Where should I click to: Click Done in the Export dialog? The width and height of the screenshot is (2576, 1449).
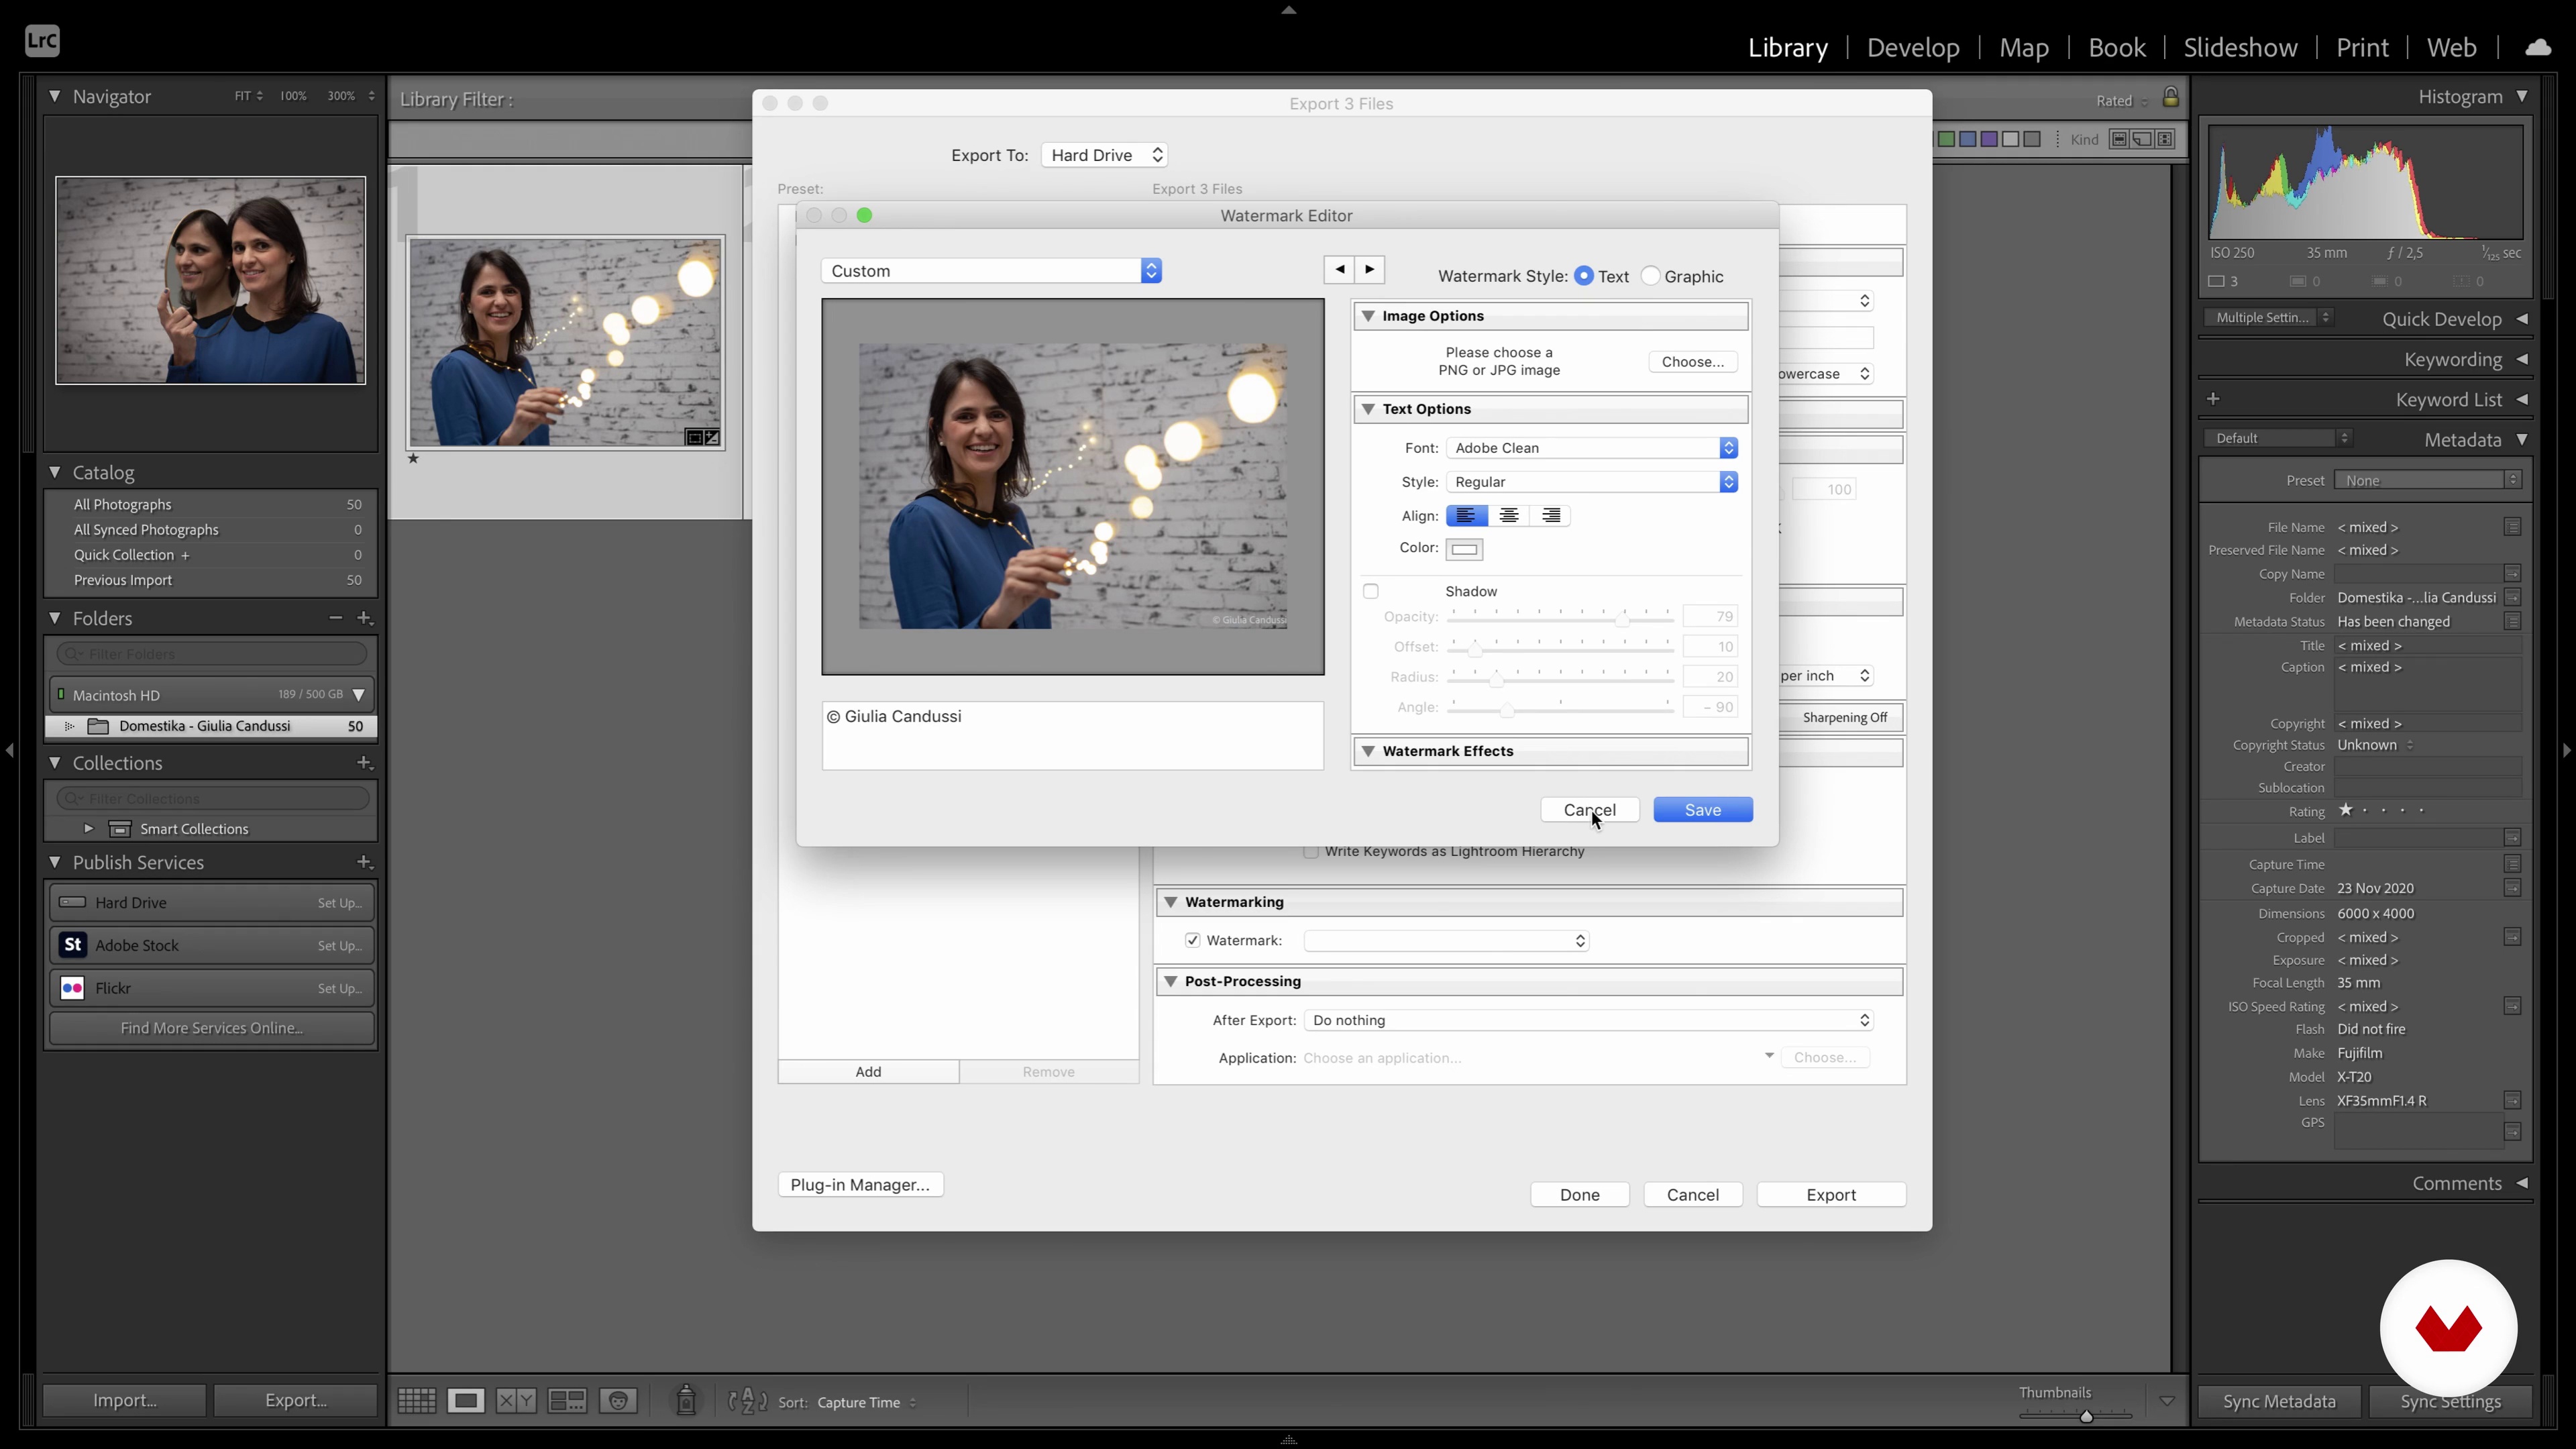1580,1195
